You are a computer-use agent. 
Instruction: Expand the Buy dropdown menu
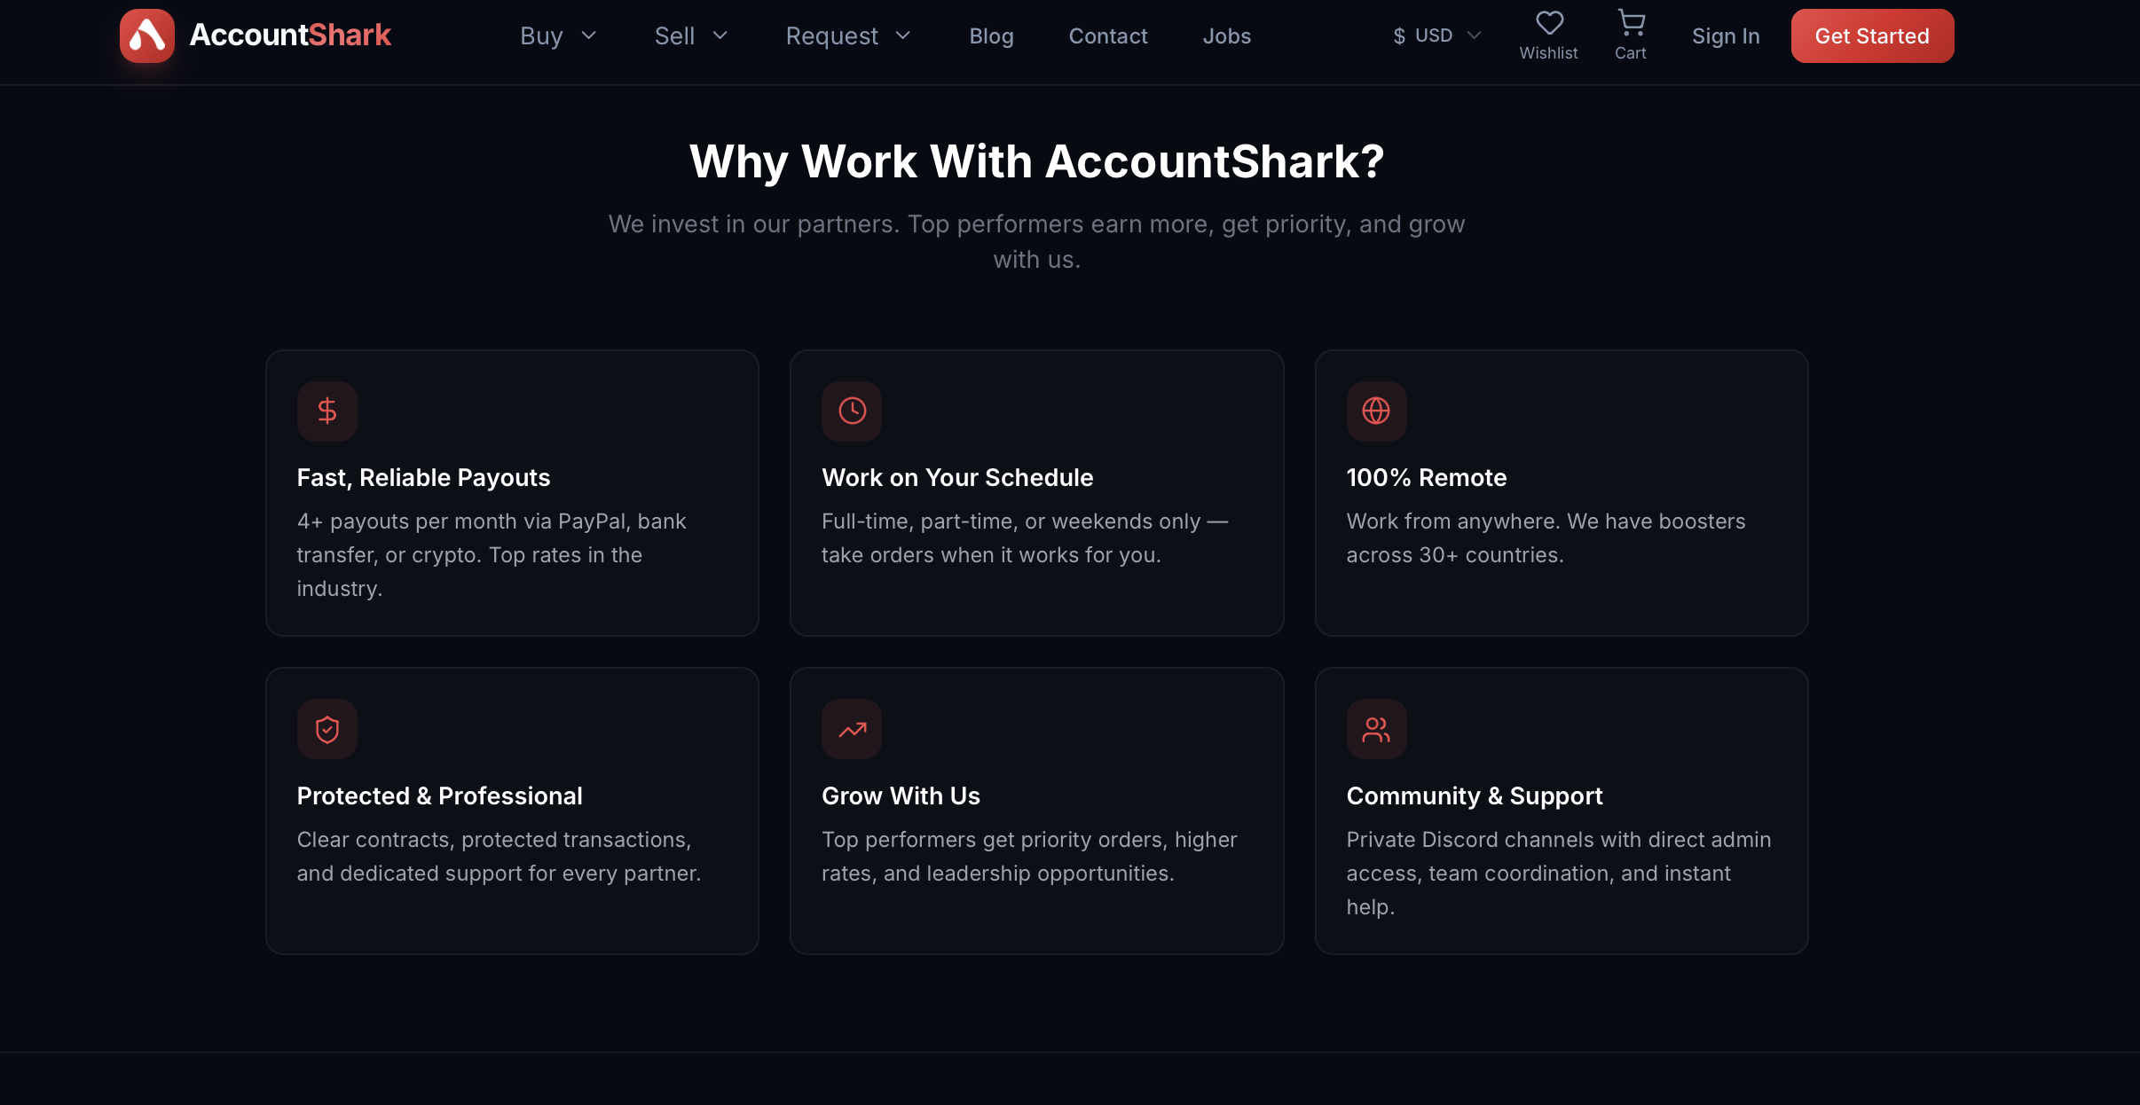[558, 36]
